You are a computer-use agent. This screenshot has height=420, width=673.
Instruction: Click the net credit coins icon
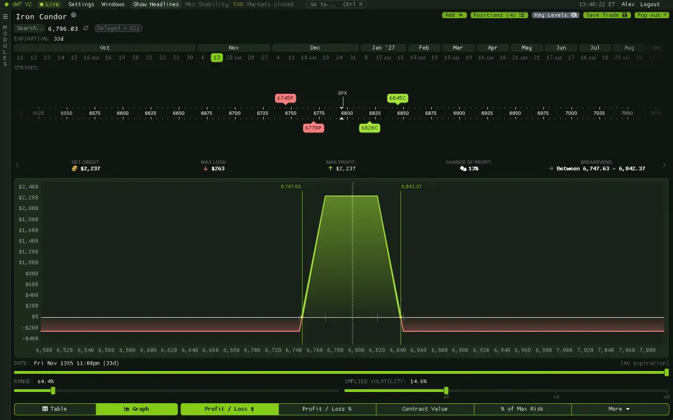[x=75, y=169]
